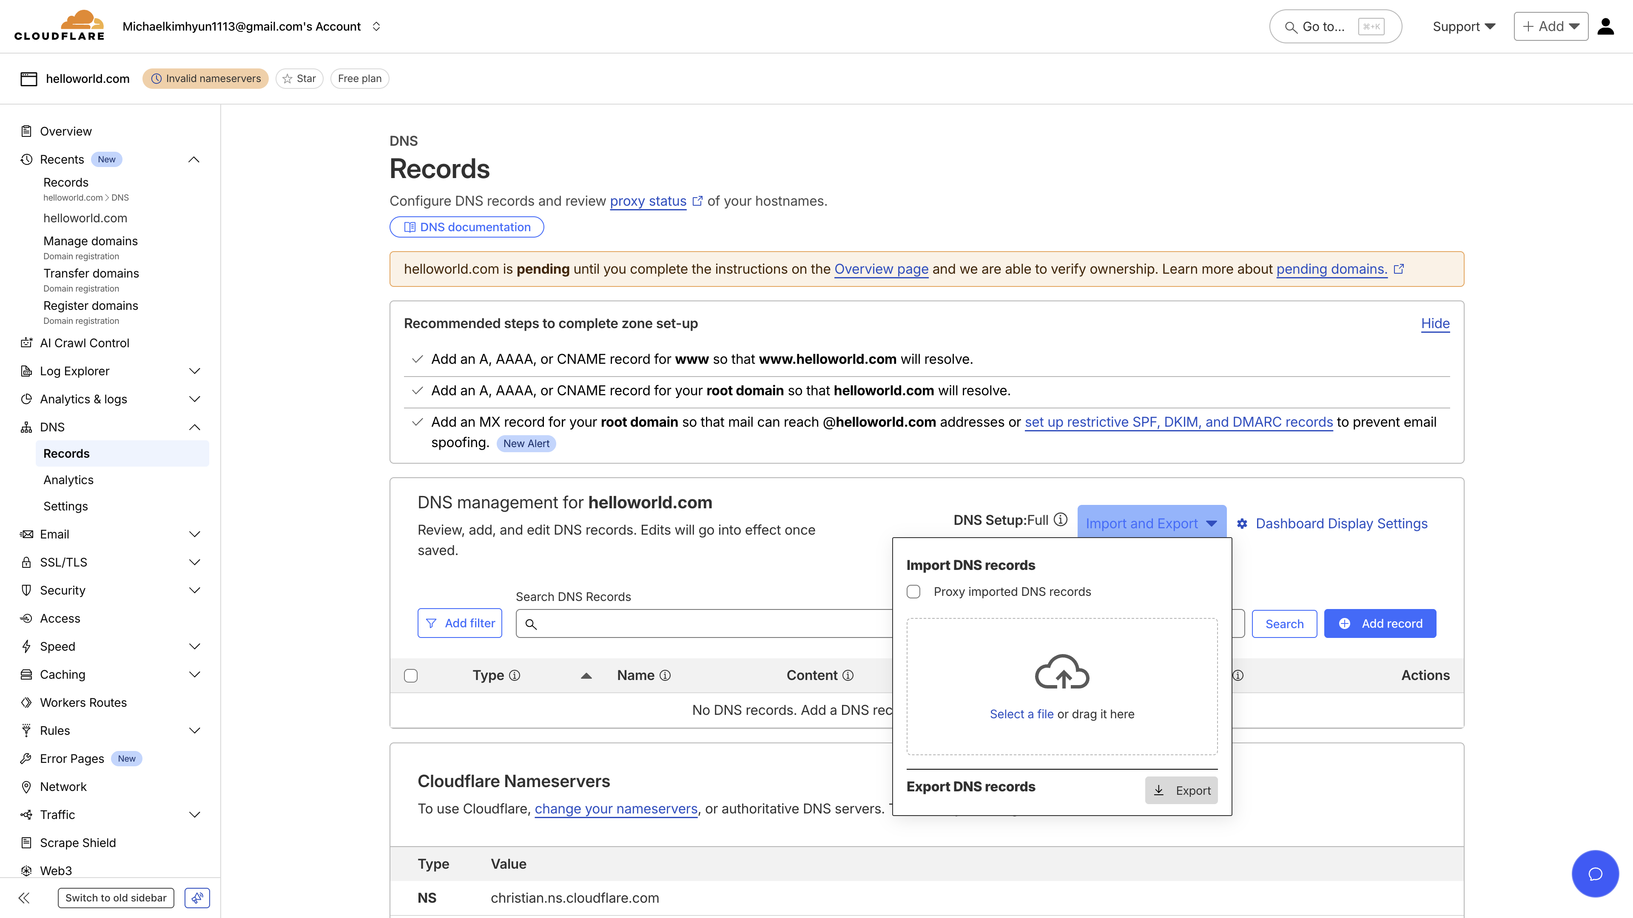1633x918 pixels.
Task: Select Analytics under DNS
Action: pos(68,479)
